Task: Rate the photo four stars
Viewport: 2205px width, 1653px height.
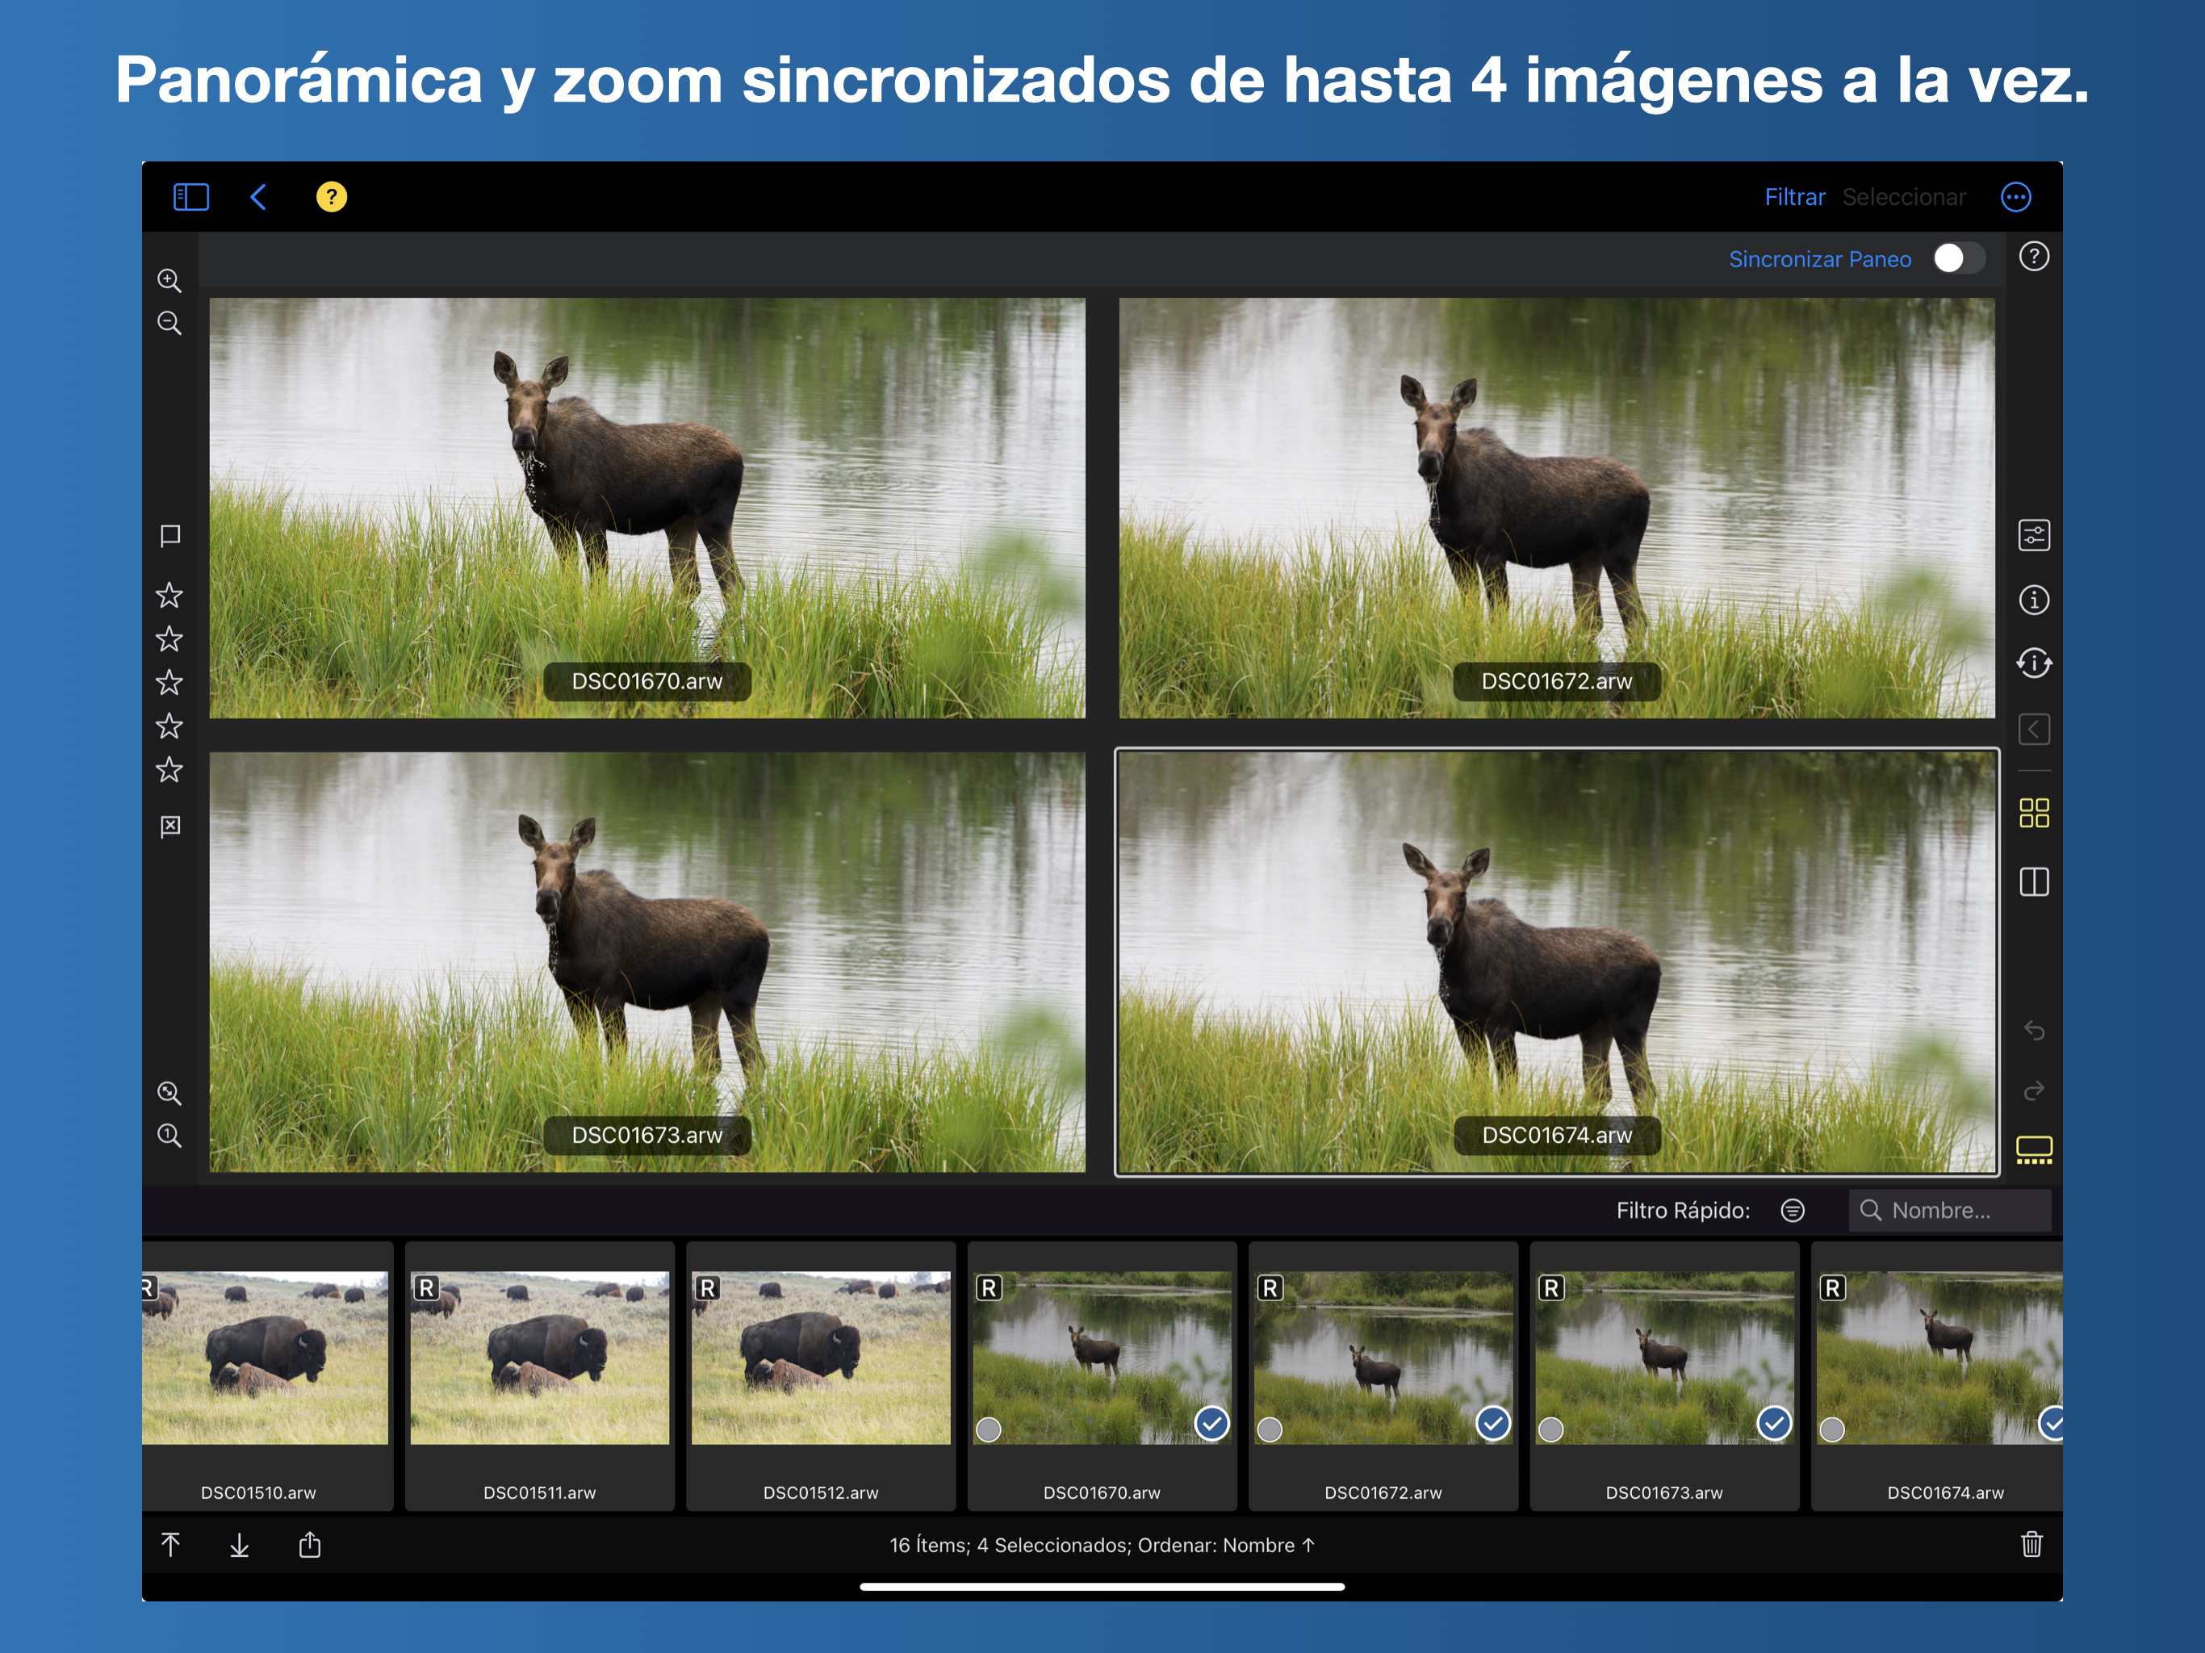Action: (x=169, y=726)
